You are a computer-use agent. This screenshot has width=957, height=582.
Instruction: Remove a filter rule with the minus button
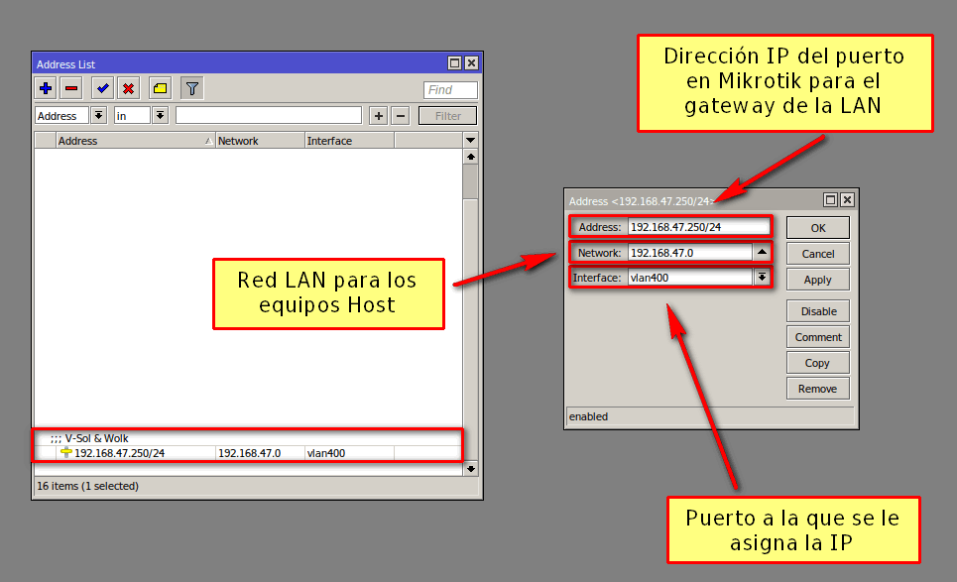(401, 115)
